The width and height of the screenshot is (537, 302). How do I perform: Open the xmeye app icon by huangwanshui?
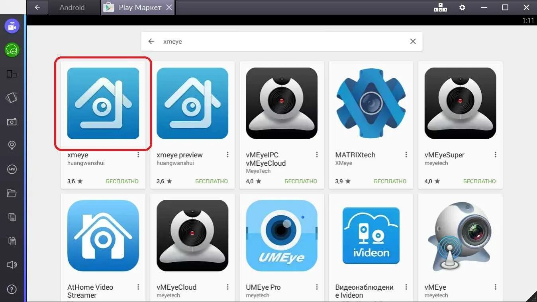pyautogui.click(x=103, y=103)
